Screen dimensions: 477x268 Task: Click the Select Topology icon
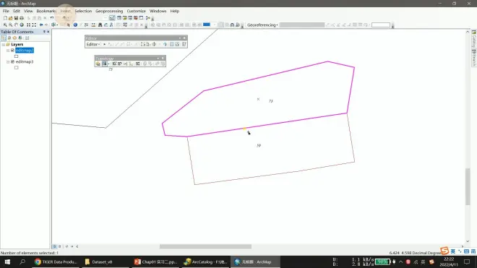pyautogui.click(x=98, y=64)
